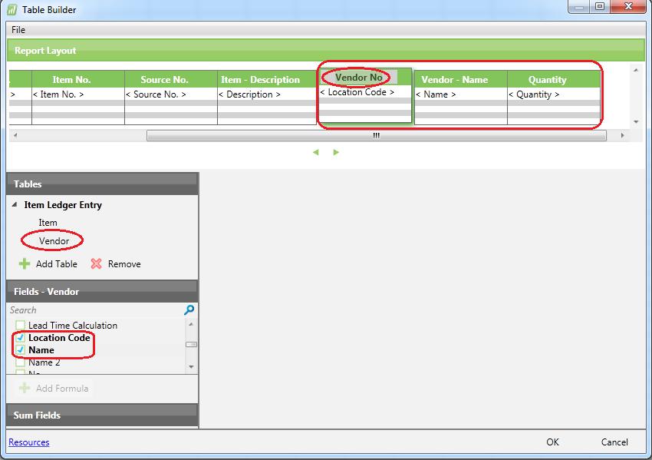
Task: Click the green left page arrow
Action: pyautogui.click(x=316, y=152)
